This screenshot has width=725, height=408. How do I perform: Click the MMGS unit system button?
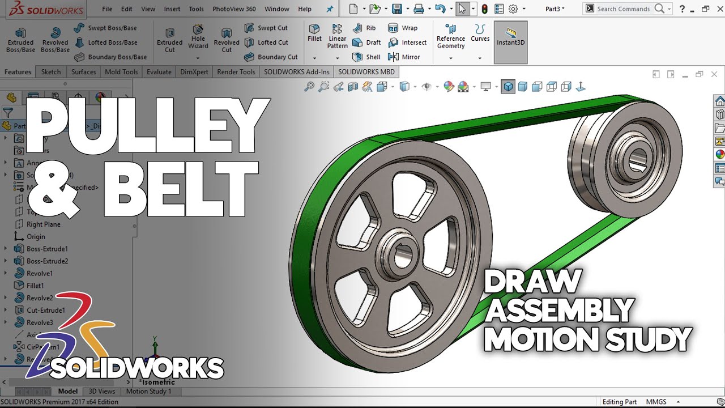pos(656,402)
